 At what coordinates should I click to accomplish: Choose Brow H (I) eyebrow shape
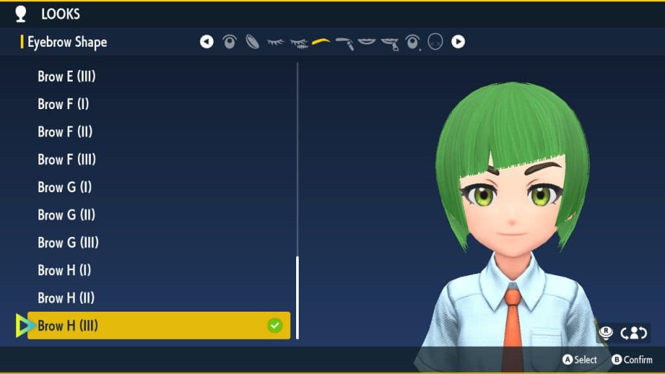pyautogui.click(x=64, y=270)
